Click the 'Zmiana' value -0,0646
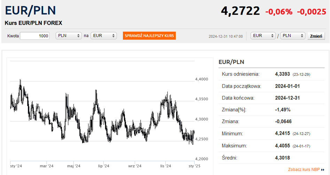 pyautogui.click(x=283, y=121)
